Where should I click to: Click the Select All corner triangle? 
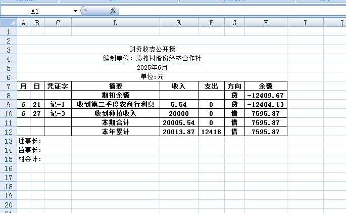[x=9, y=23]
